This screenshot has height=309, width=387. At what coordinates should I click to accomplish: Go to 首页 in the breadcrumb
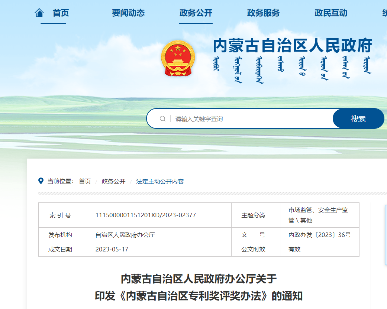pos(85,182)
